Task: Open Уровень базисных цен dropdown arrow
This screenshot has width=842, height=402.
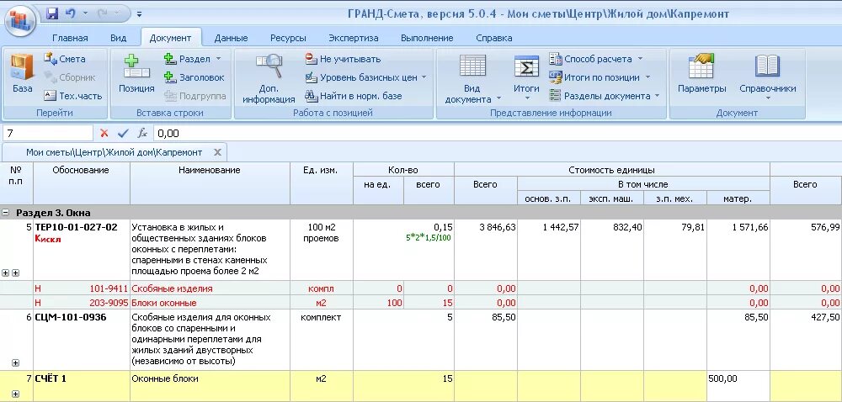Action: (424, 77)
